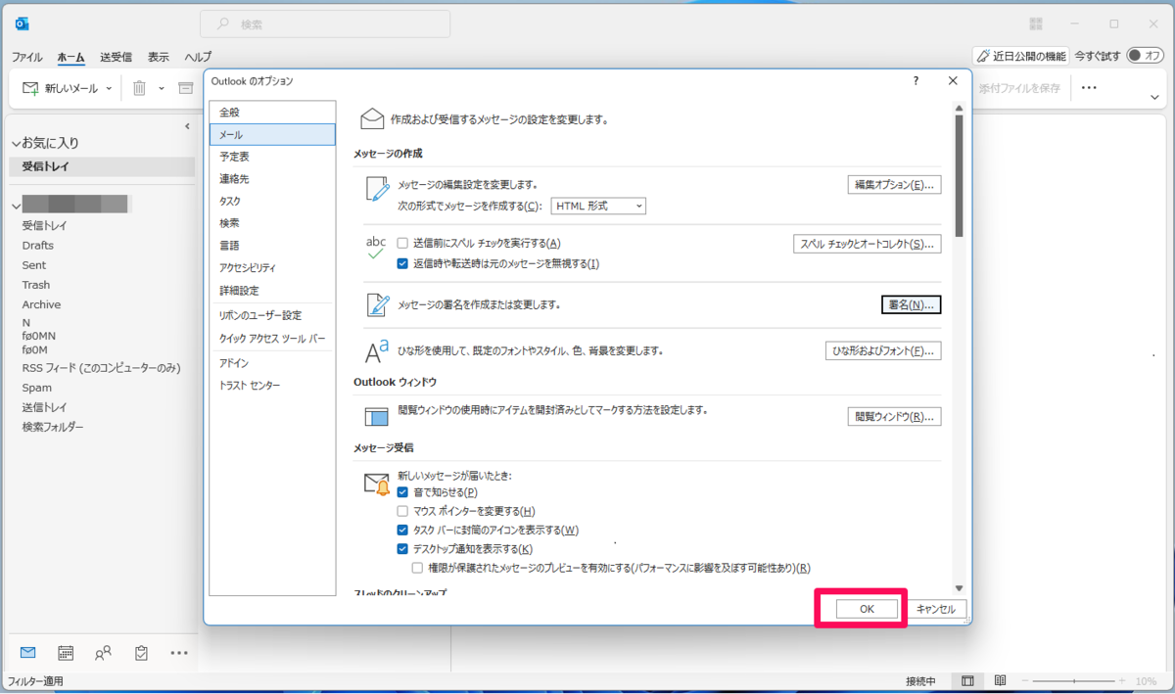Click the Outlook app icon in title bar
The height and width of the screenshot is (694, 1175).
pyautogui.click(x=22, y=23)
